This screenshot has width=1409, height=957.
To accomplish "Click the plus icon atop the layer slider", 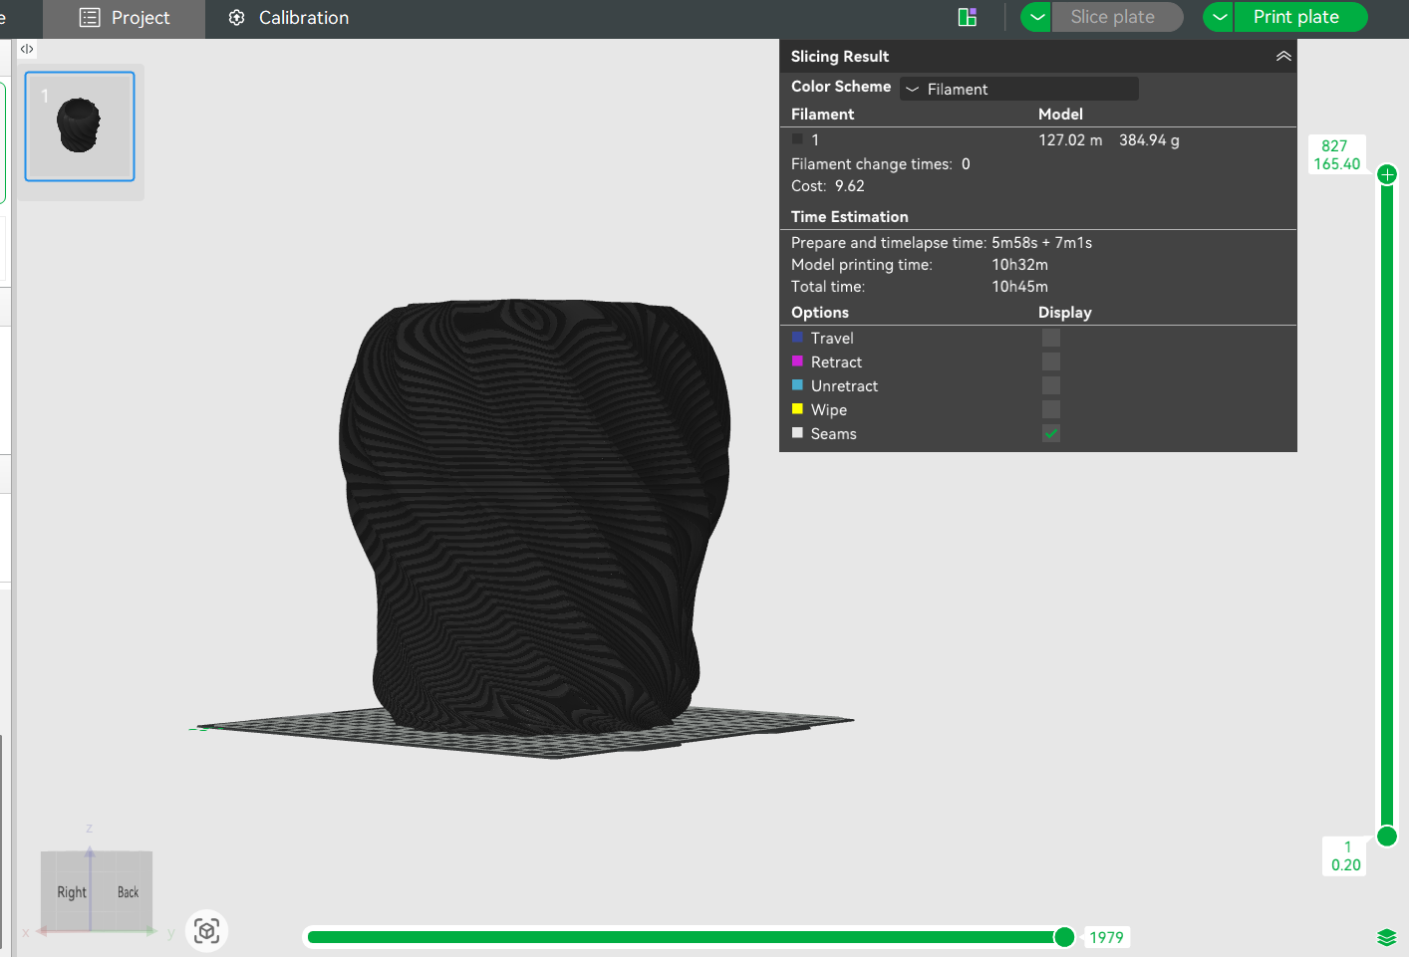I will (x=1386, y=175).
